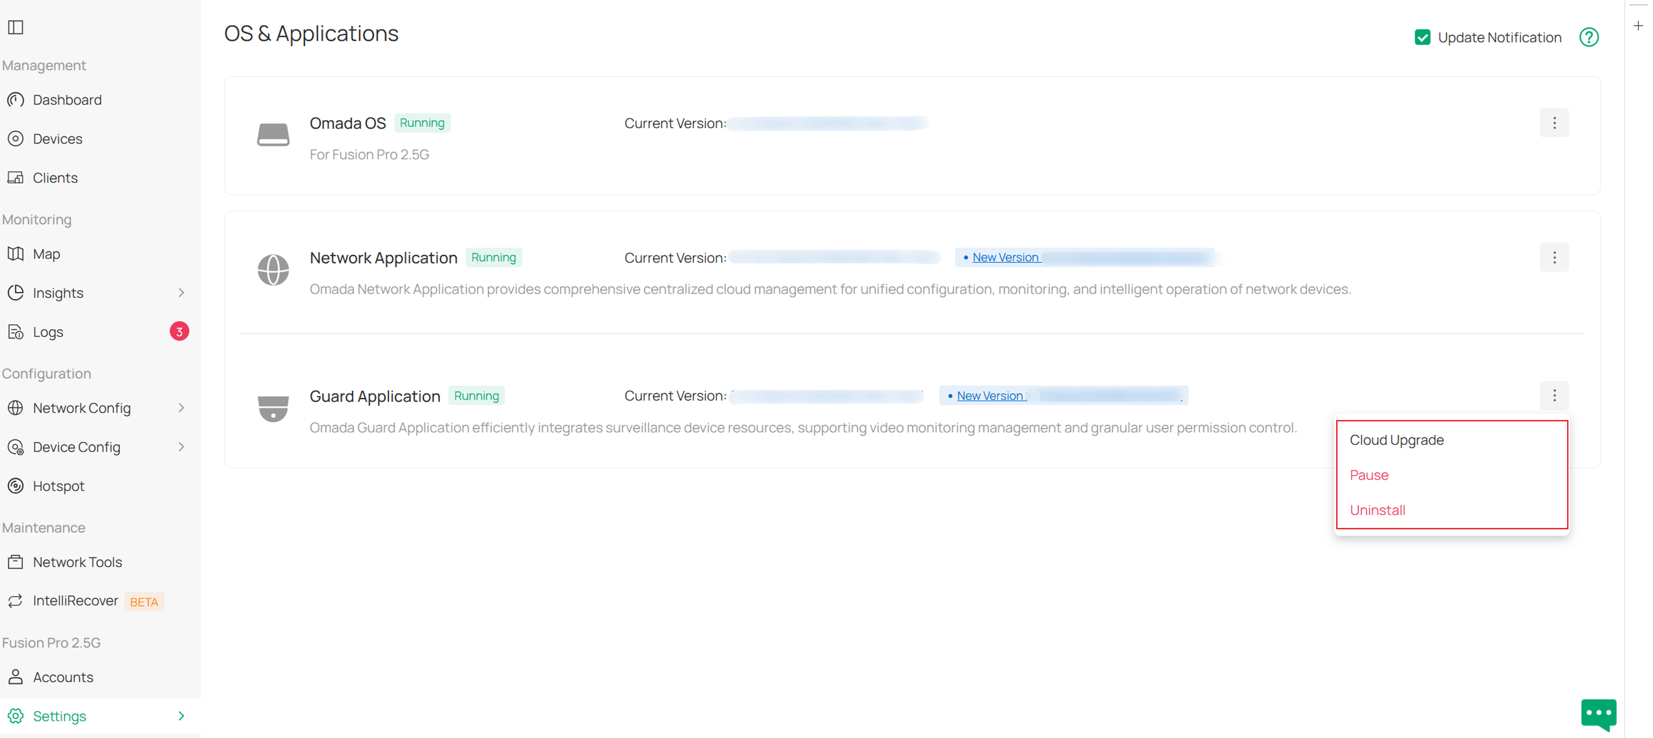
Task: Click the Omada OS Running status tag
Action: [422, 122]
